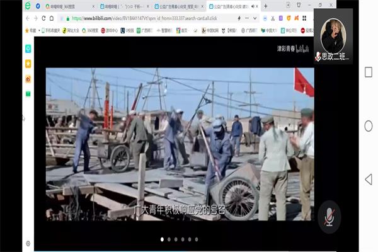Image resolution: width=378 pixels, height=252 pixels.
Task: Click the minus zoom control in address bar
Action: coord(247,18)
